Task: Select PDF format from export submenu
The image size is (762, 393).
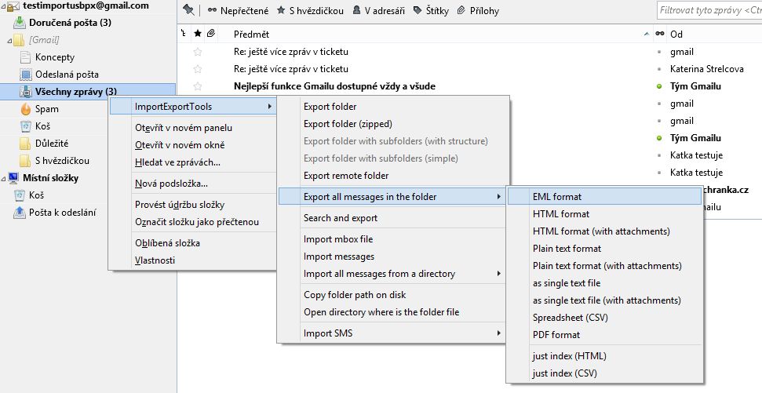Action: pyautogui.click(x=556, y=335)
